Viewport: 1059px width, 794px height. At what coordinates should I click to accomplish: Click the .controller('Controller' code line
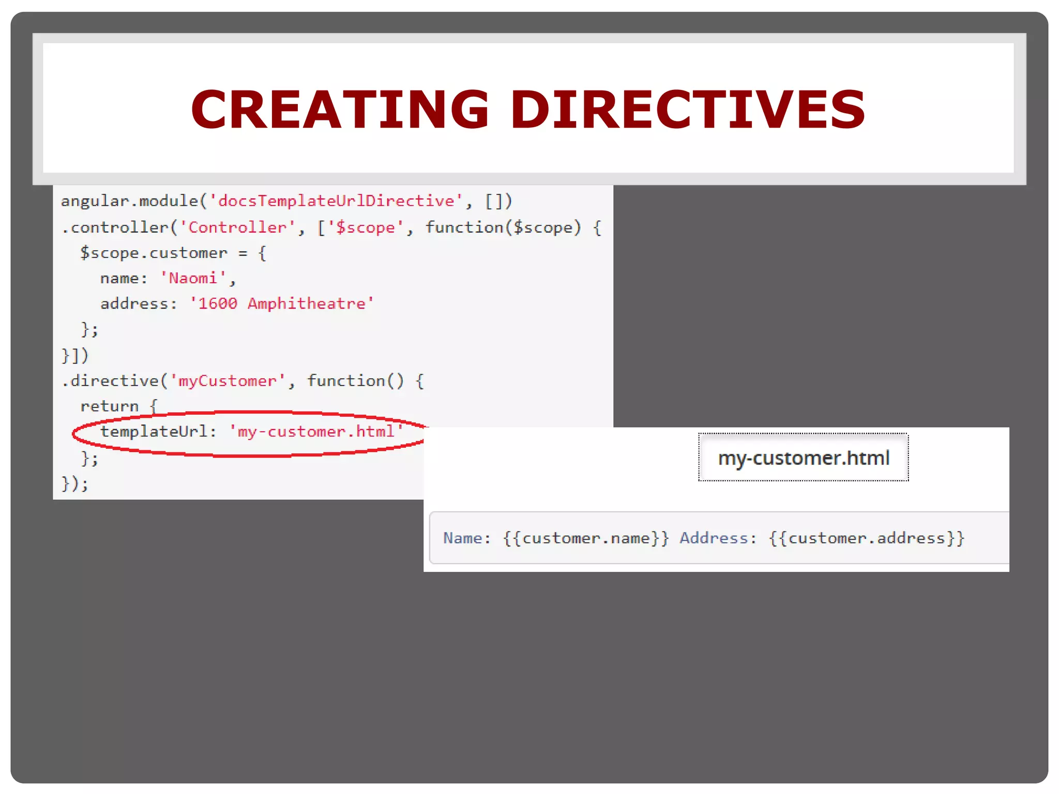tap(331, 227)
